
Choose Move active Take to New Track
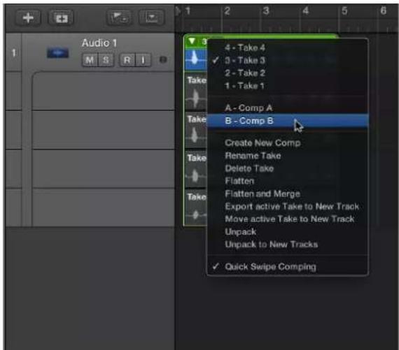pyautogui.click(x=288, y=219)
